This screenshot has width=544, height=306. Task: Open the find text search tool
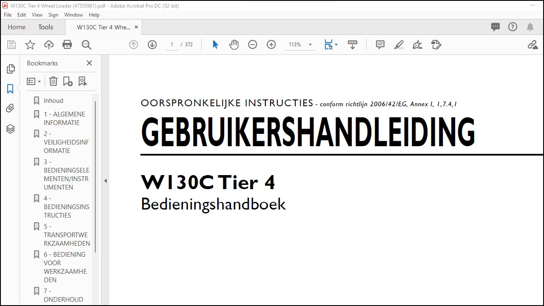[x=86, y=45]
